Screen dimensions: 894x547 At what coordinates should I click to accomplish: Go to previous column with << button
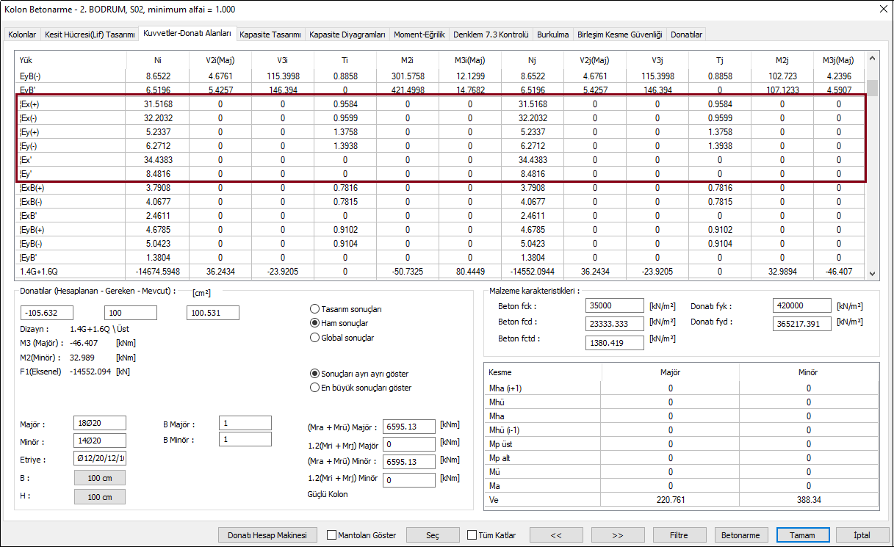[x=556, y=535]
